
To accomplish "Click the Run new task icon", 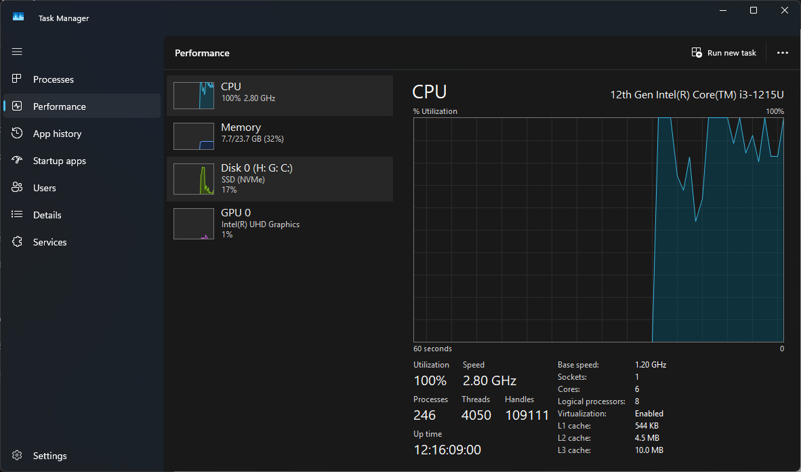I will point(697,53).
